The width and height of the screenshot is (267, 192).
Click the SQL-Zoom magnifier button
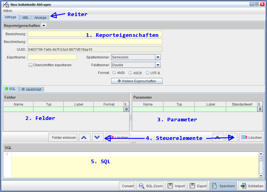(150, 186)
